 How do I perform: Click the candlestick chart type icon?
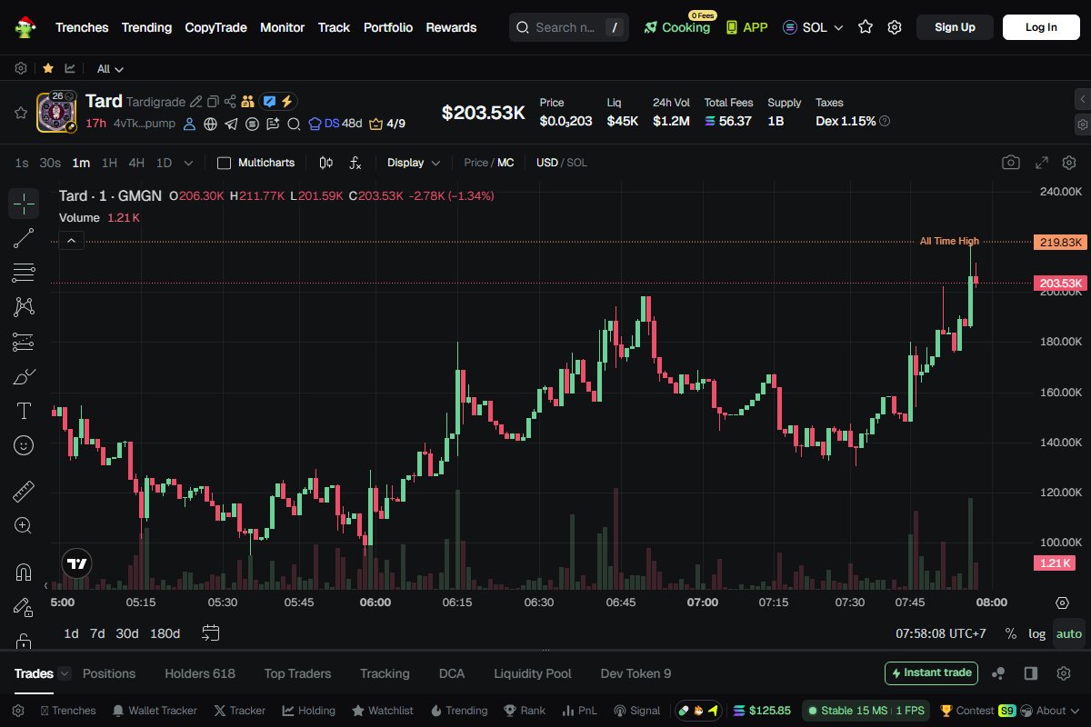click(x=326, y=163)
